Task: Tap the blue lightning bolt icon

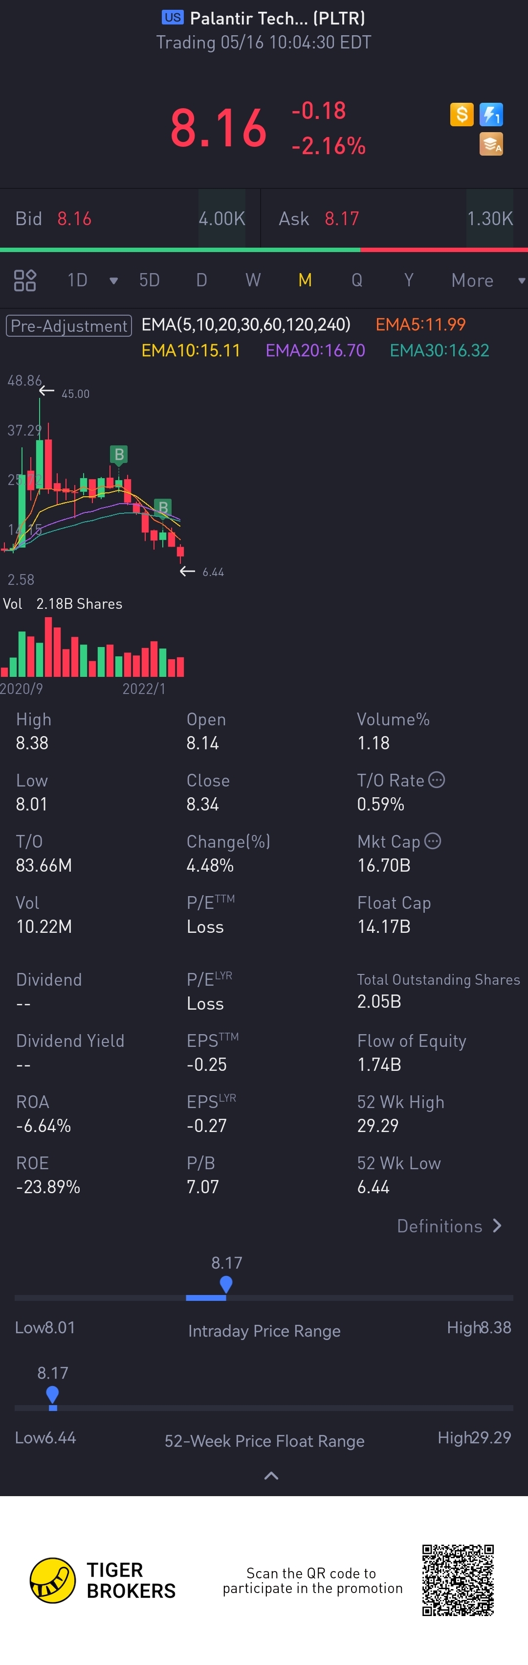Action: pyautogui.click(x=491, y=115)
